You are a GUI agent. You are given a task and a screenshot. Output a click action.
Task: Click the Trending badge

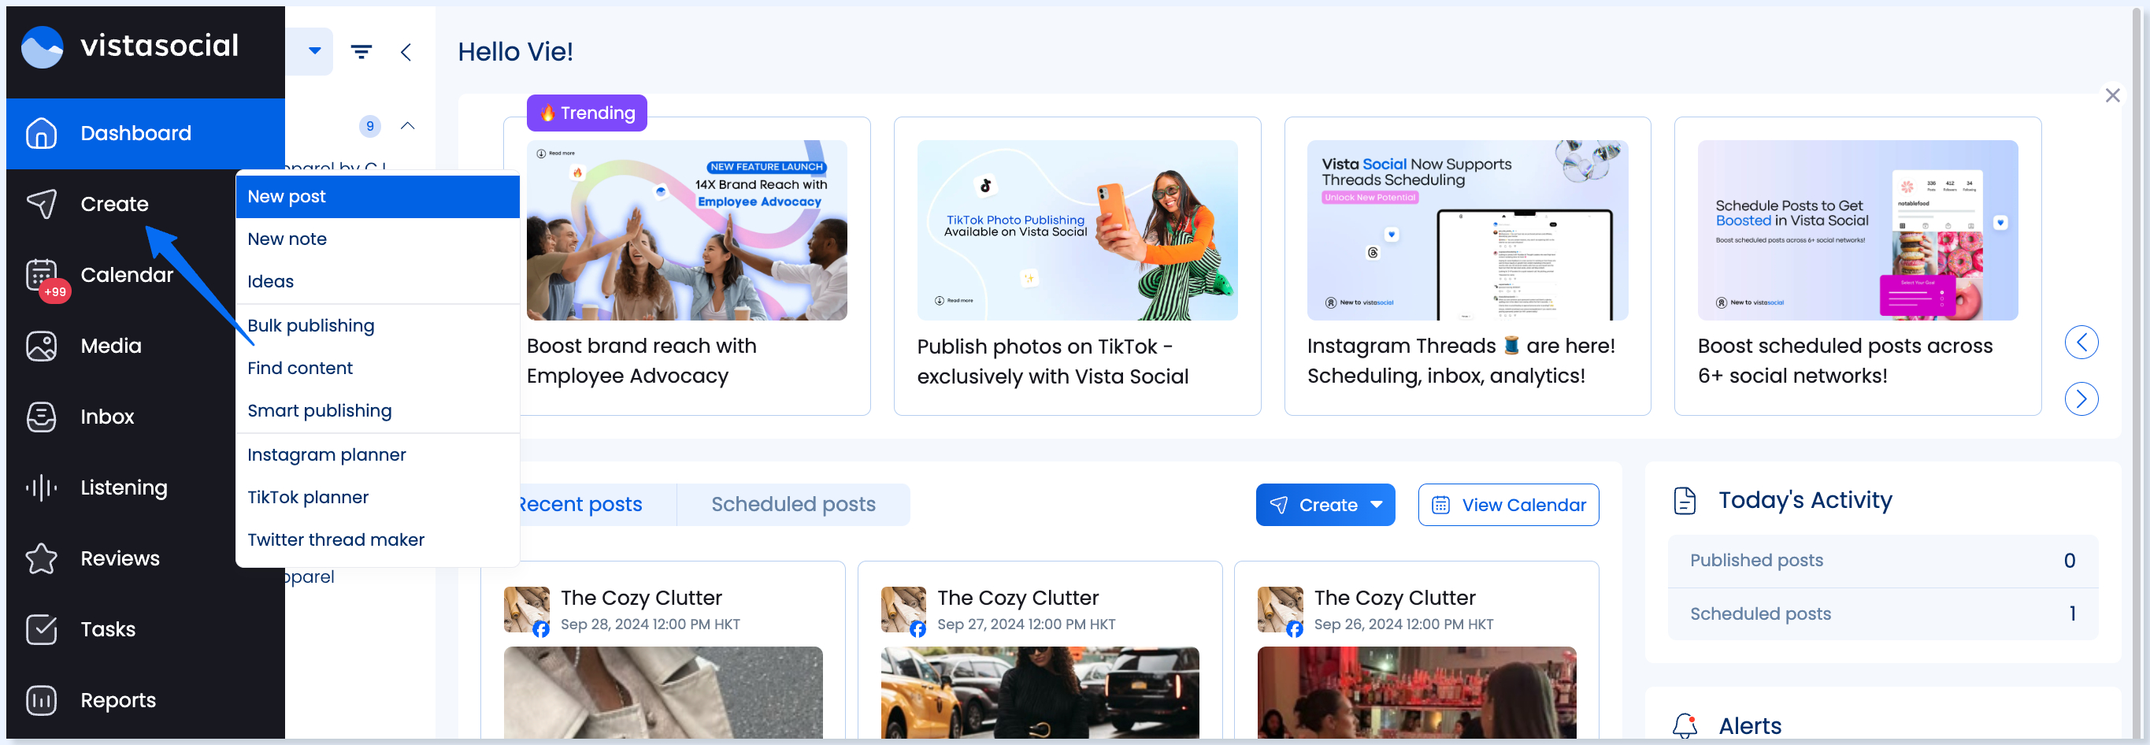coord(587,113)
